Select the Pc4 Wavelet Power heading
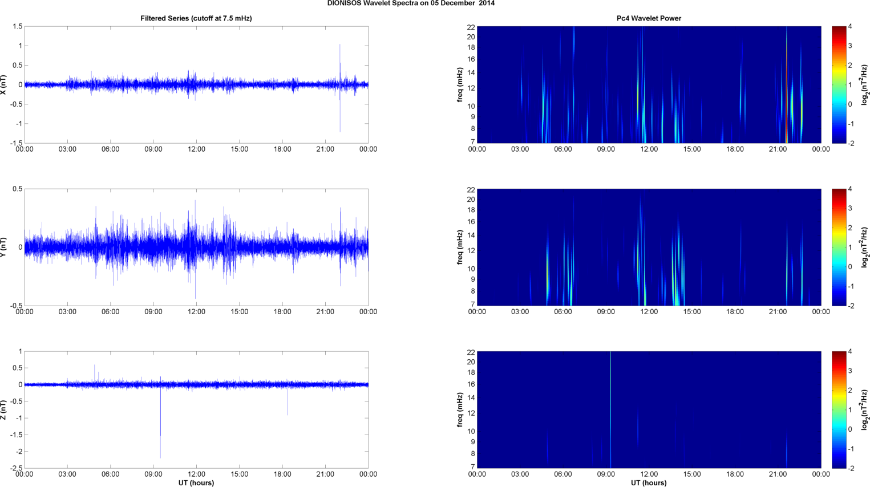 tap(649, 18)
